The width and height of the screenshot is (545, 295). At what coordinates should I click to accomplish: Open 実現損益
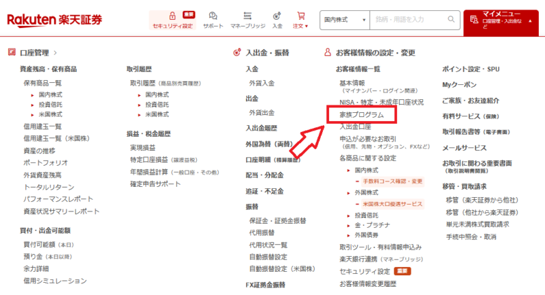pyautogui.click(x=143, y=147)
